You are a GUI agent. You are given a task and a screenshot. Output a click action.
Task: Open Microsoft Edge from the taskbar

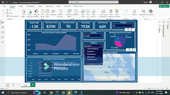point(75,93)
